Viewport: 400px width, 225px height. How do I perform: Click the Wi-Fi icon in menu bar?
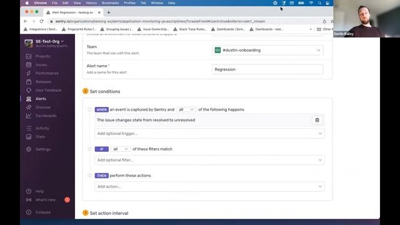tap(311, 3)
